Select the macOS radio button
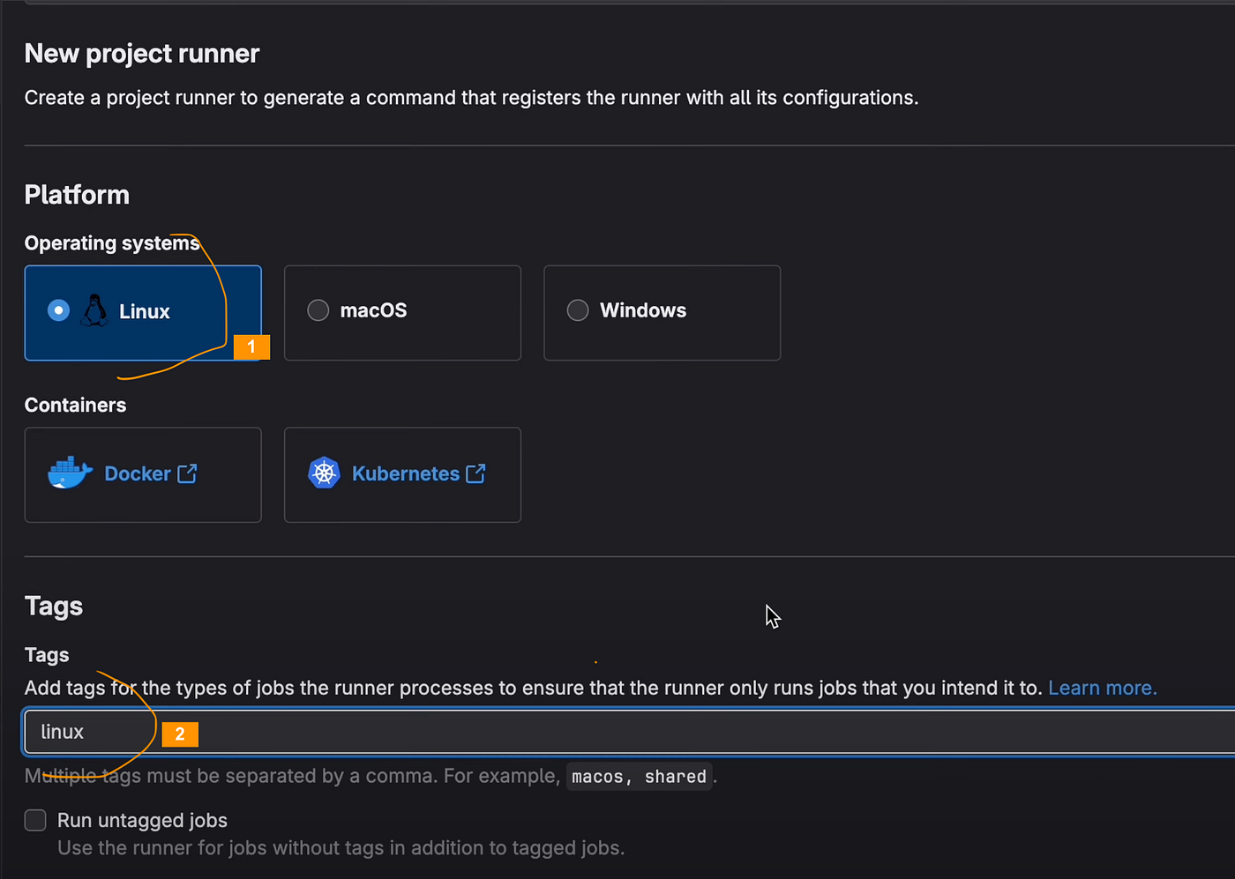Image resolution: width=1235 pixels, height=879 pixels. 318,310
